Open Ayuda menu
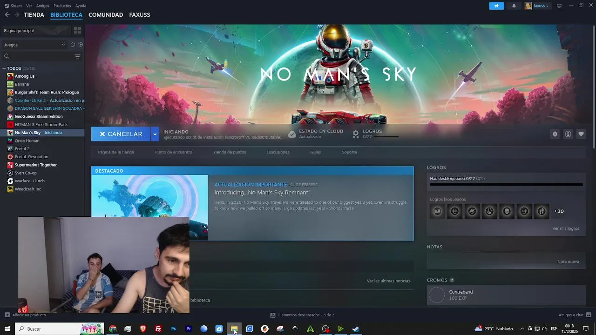Screen dimensions: 596x335 coord(81,6)
